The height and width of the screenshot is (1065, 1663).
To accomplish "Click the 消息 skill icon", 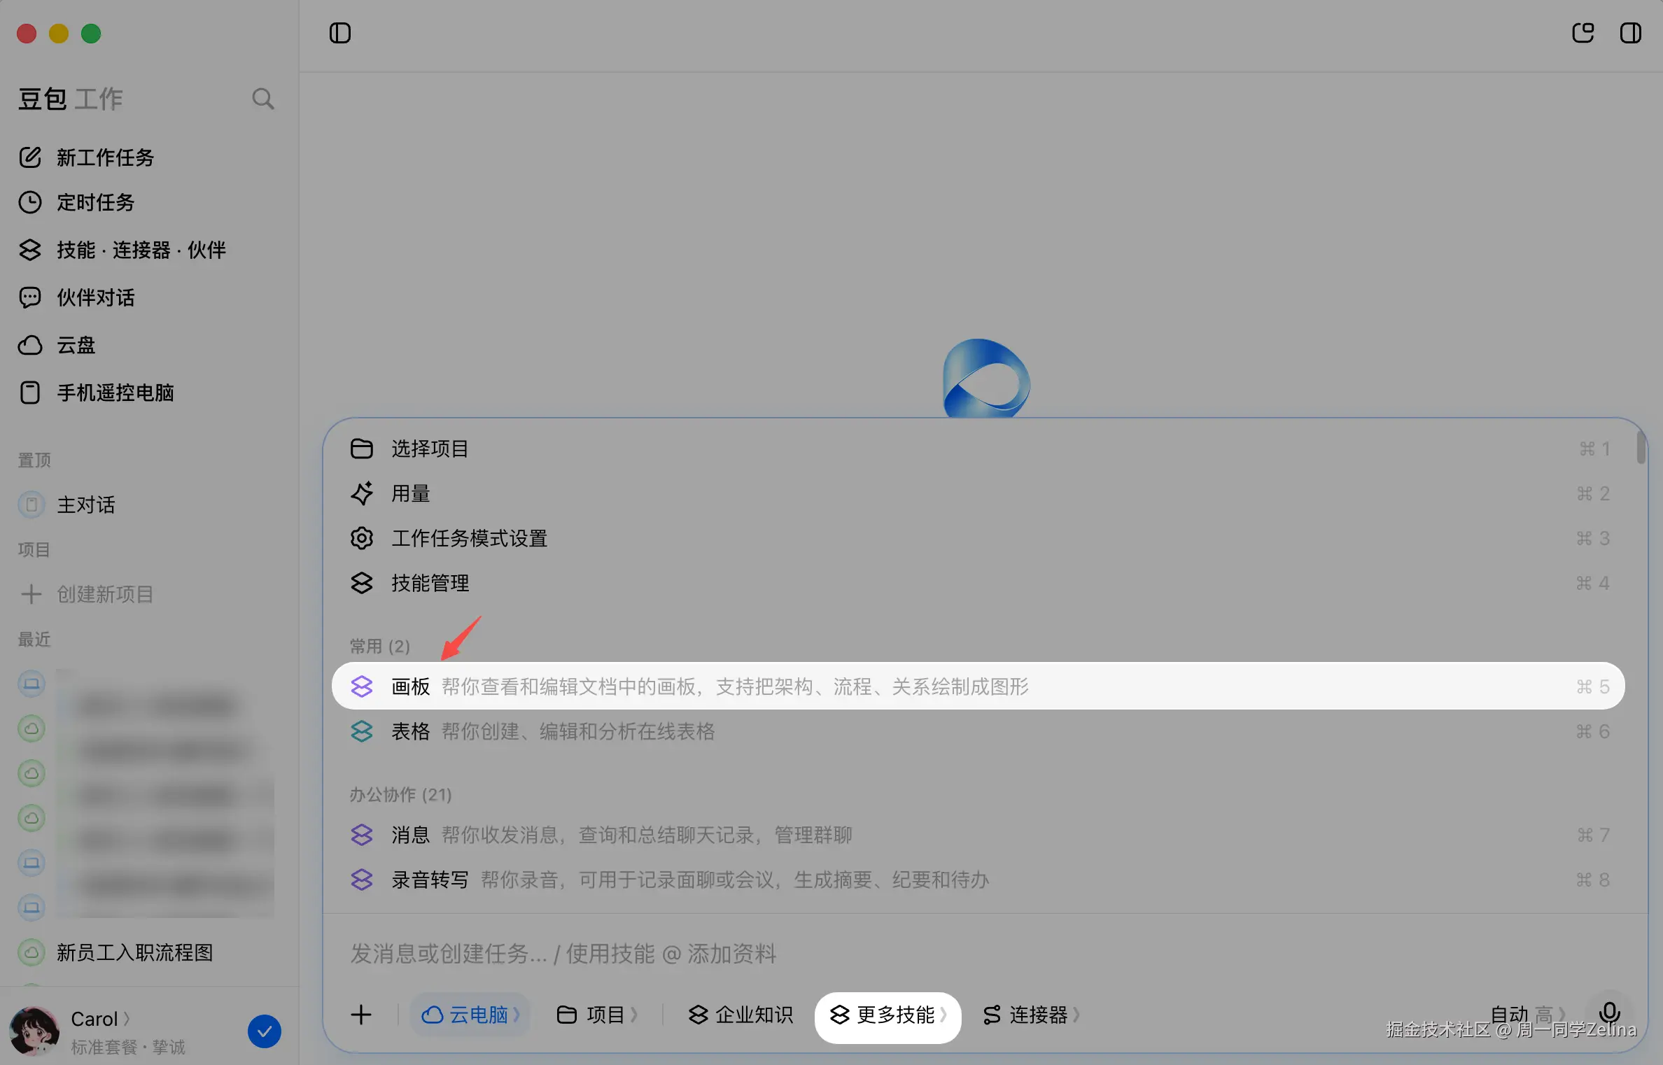I will [x=362, y=835].
